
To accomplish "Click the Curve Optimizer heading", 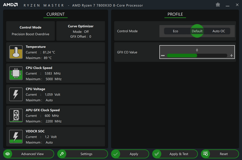I will [81, 26].
